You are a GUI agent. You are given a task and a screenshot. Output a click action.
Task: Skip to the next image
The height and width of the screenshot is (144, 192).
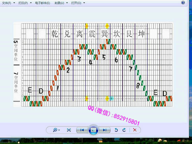[104, 130]
